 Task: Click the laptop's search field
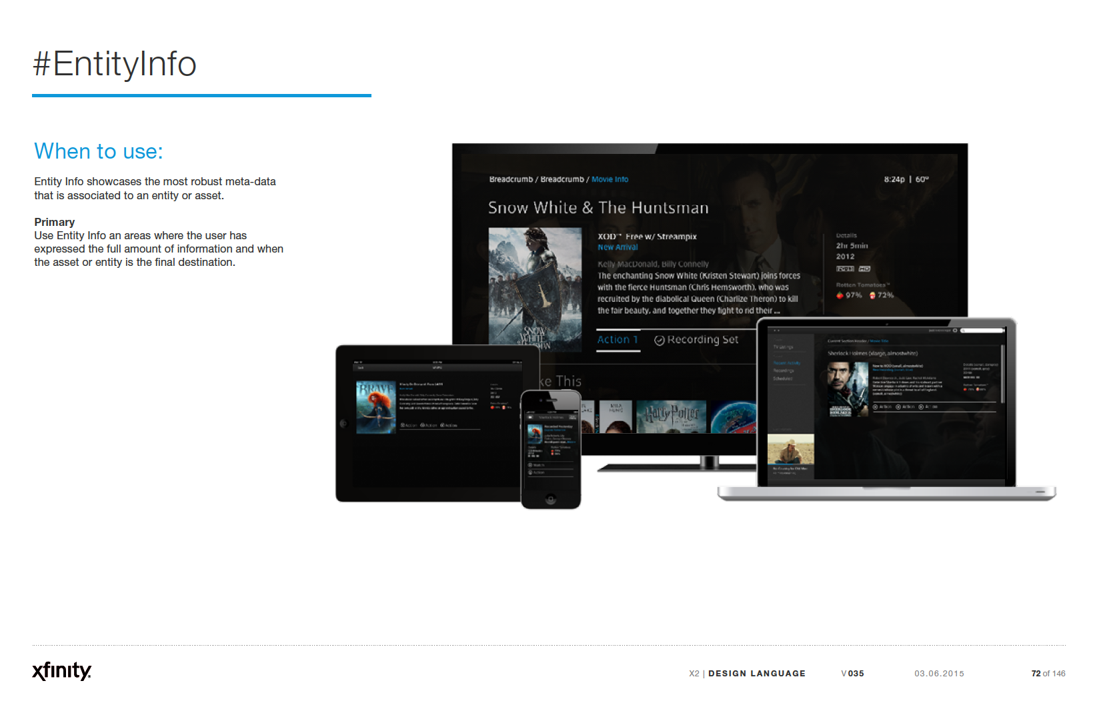pyautogui.click(x=982, y=331)
